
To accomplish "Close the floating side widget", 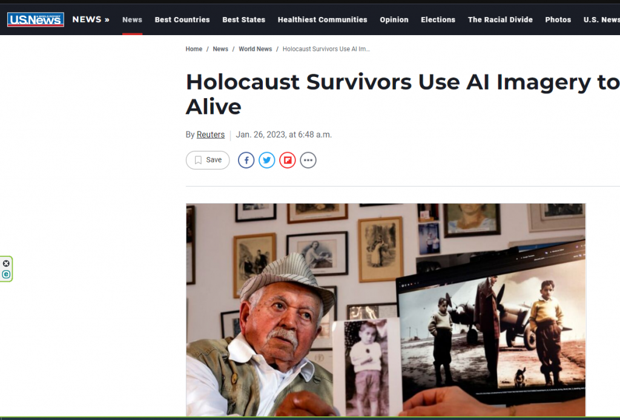I will coord(6,263).
